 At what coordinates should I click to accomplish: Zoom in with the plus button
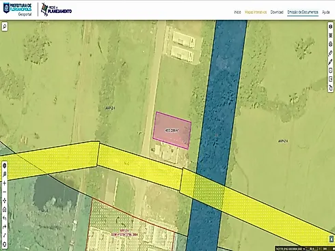point(5,183)
